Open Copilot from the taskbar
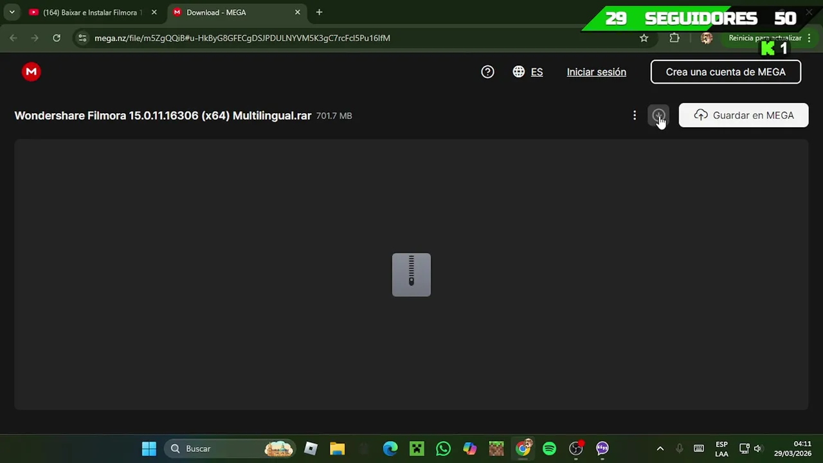Viewport: 823px width, 463px height. (x=470, y=448)
